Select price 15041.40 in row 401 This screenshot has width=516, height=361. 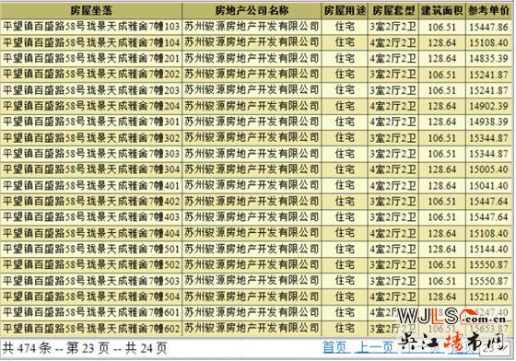click(488, 186)
